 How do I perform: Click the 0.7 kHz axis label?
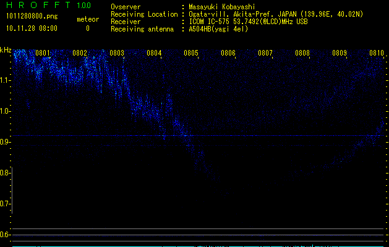[x=4, y=204]
